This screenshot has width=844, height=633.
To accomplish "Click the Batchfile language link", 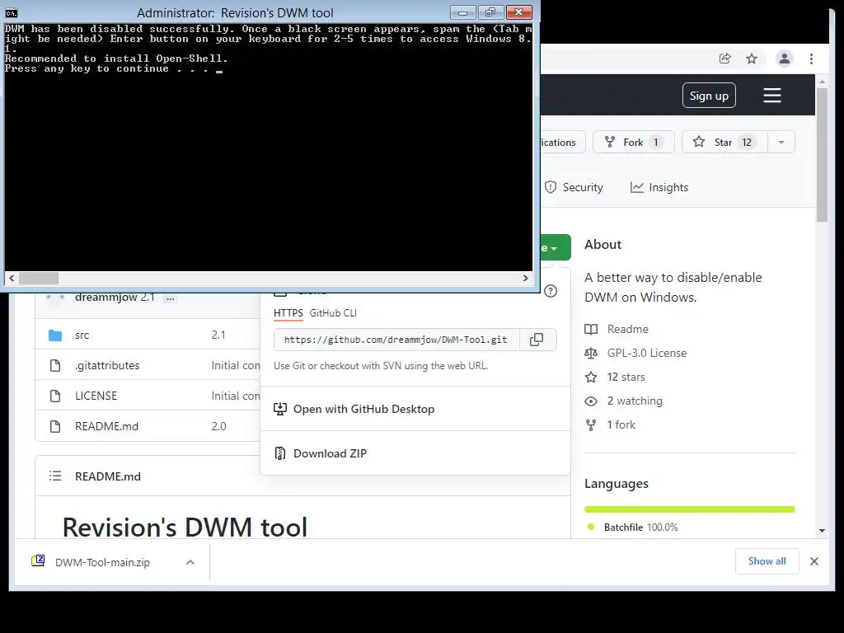I will 640,527.
